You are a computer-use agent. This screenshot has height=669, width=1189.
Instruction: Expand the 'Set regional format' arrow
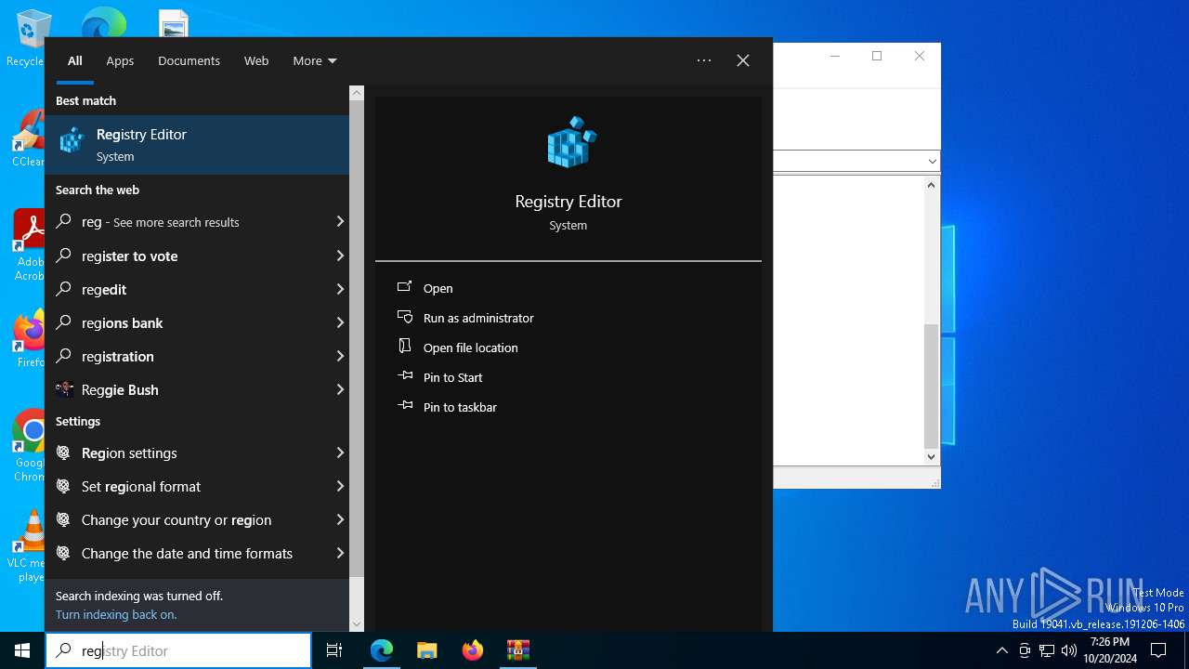340,486
